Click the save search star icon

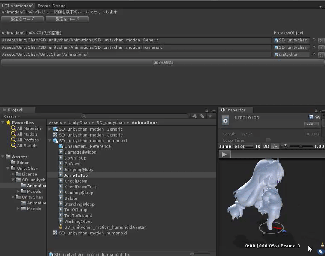pos(210,116)
